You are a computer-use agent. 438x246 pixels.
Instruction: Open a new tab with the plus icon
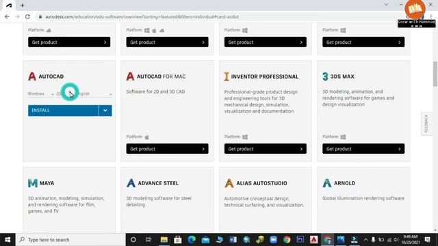(x=23, y=5)
